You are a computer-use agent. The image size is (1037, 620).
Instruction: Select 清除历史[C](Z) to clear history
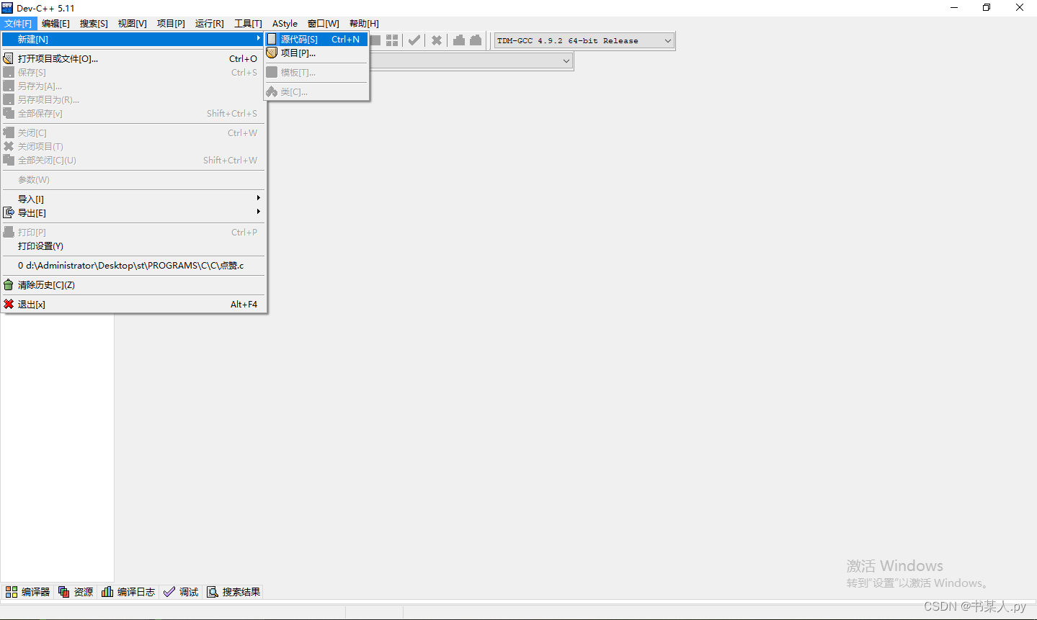pos(133,284)
